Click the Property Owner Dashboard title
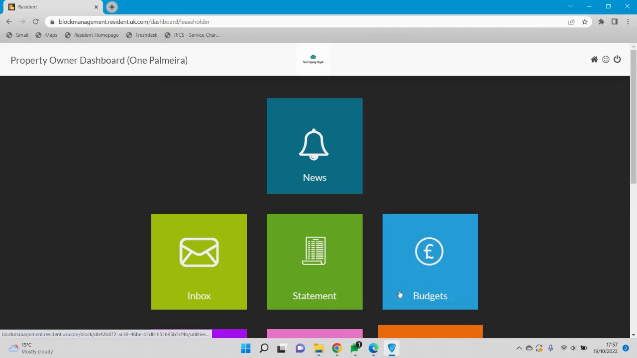This screenshot has width=637, height=358. pyautogui.click(x=99, y=60)
